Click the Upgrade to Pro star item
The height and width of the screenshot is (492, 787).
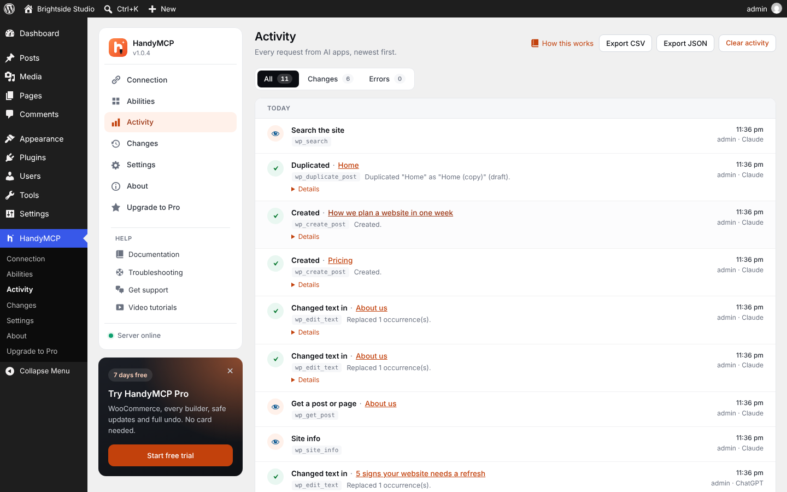click(x=171, y=207)
